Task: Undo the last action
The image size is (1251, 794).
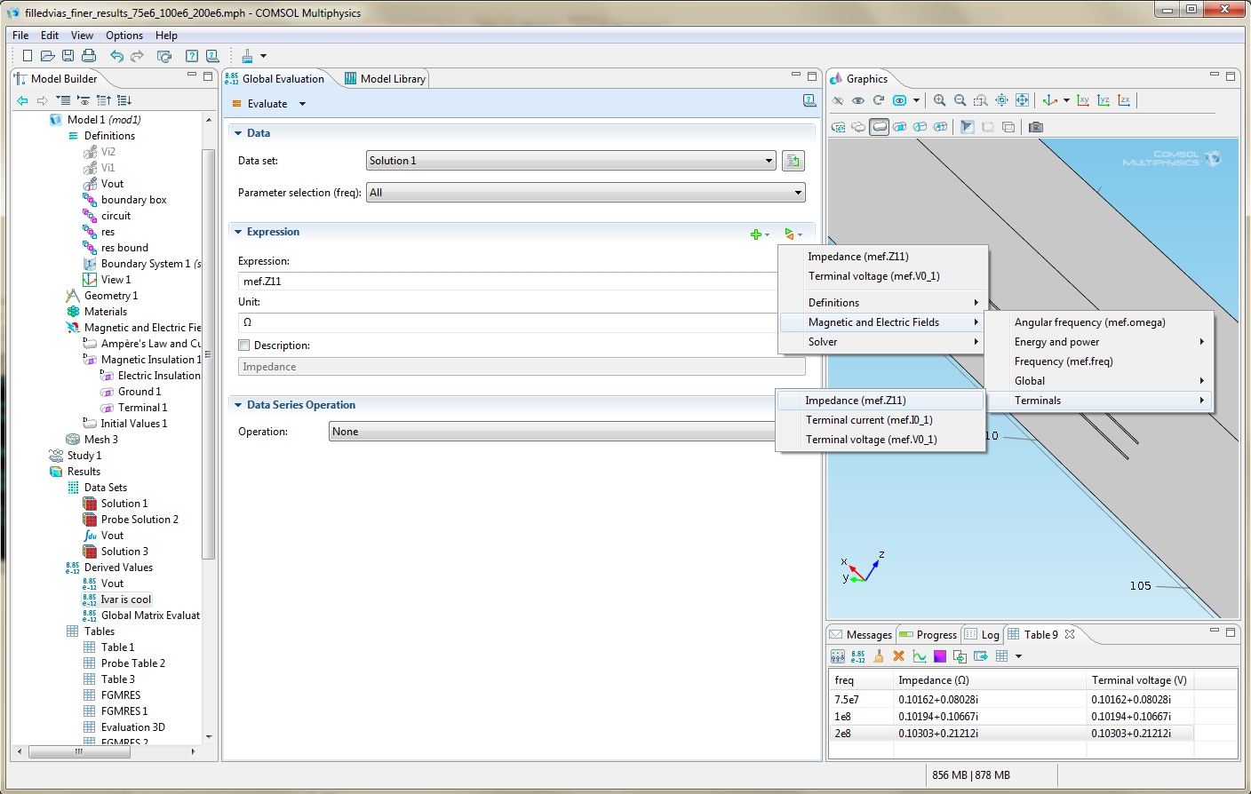Action: pos(116,56)
